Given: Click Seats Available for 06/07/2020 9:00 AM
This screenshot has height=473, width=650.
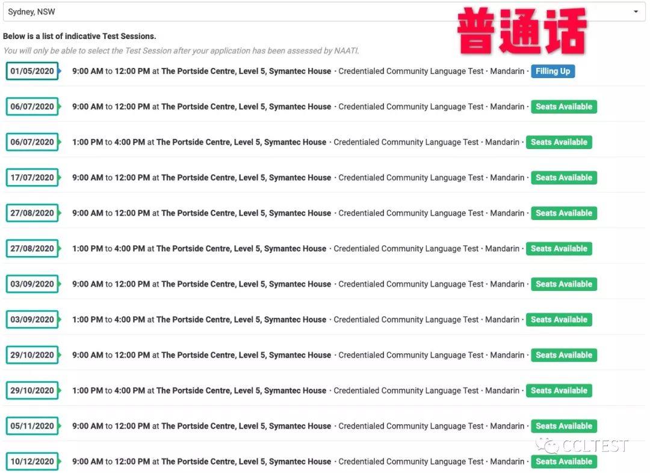Looking at the screenshot, I should [564, 107].
